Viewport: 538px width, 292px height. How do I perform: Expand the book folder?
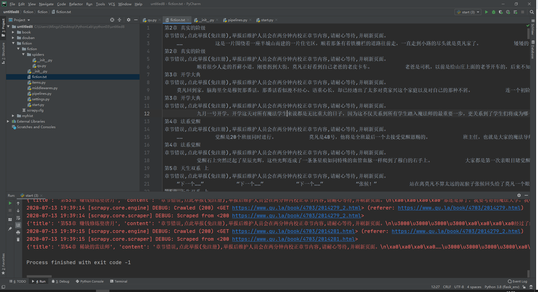point(13,32)
